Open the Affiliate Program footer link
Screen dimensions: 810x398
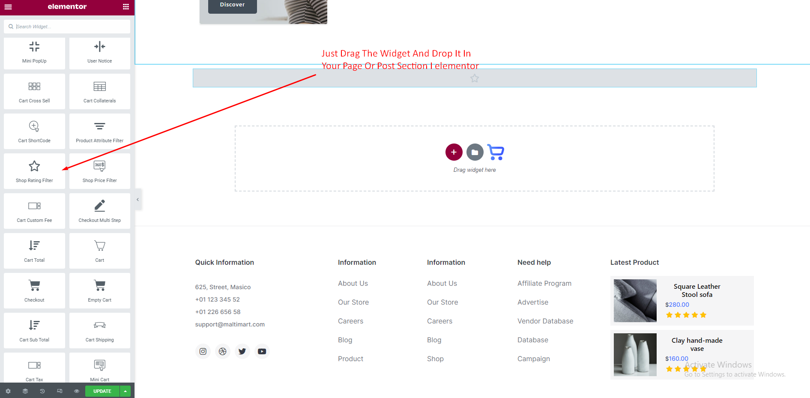point(544,283)
